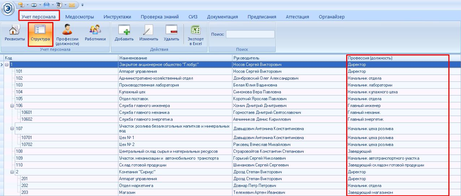Collapse tree node 106
This screenshot has height=196, width=461.
pyautogui.click(x=12, y=106)
